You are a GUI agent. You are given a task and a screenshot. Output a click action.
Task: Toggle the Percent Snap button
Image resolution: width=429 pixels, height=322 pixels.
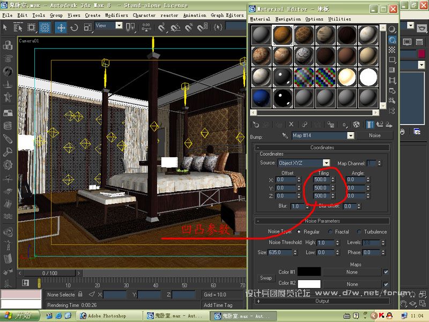point(189,27)
